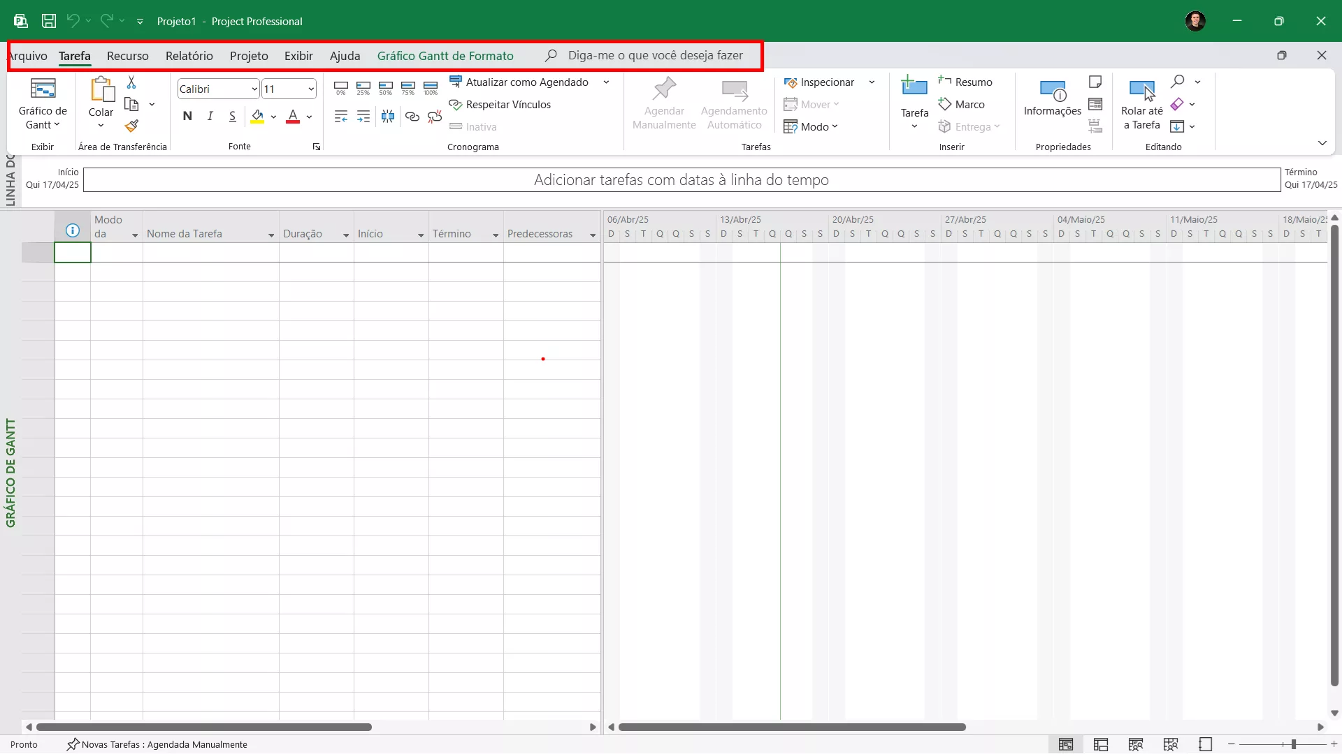Open the Calibri font dropdown

[254, 89]
